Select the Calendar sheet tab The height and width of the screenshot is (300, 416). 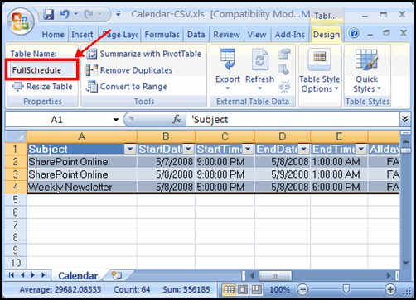click(x=78, y=275)
